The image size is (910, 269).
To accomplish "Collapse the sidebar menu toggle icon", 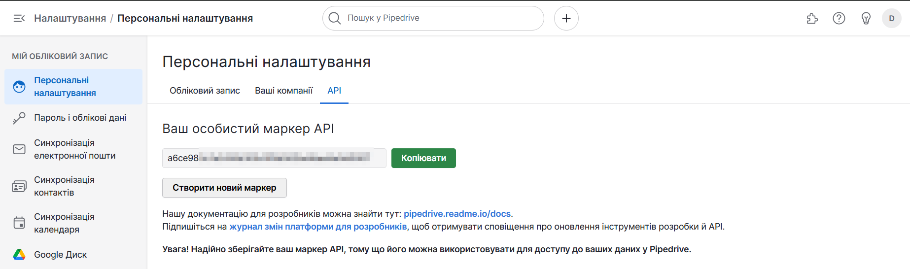I will [x=19, y=18].
